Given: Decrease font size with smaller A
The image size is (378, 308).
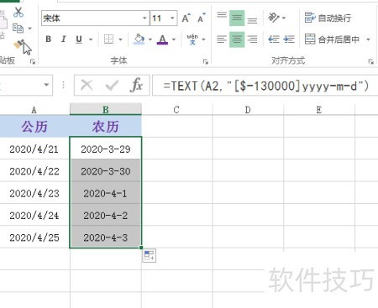Looking at the screenshot, I should [202, 18].
